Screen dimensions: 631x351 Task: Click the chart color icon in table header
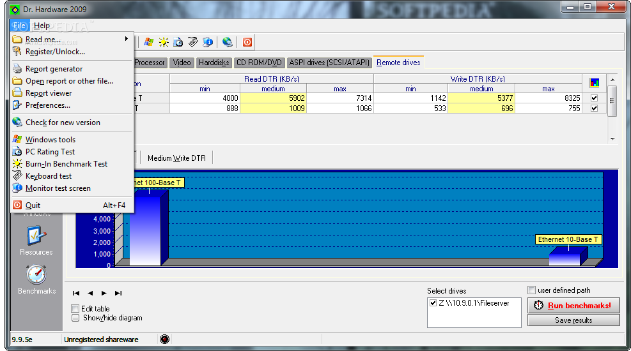coord(594,83)
